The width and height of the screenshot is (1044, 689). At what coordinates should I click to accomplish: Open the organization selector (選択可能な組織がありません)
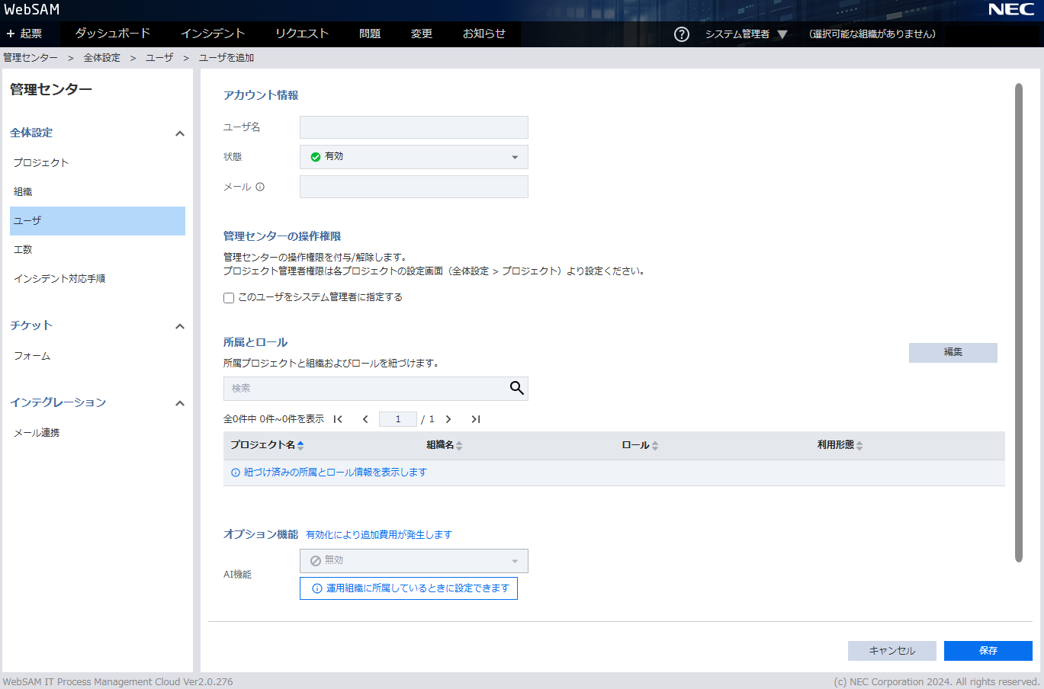click(872, 34)
